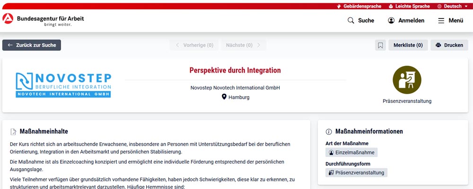Print the page with Drucken
This screenshot has width=473, height=189.
(x=449, y=45)
